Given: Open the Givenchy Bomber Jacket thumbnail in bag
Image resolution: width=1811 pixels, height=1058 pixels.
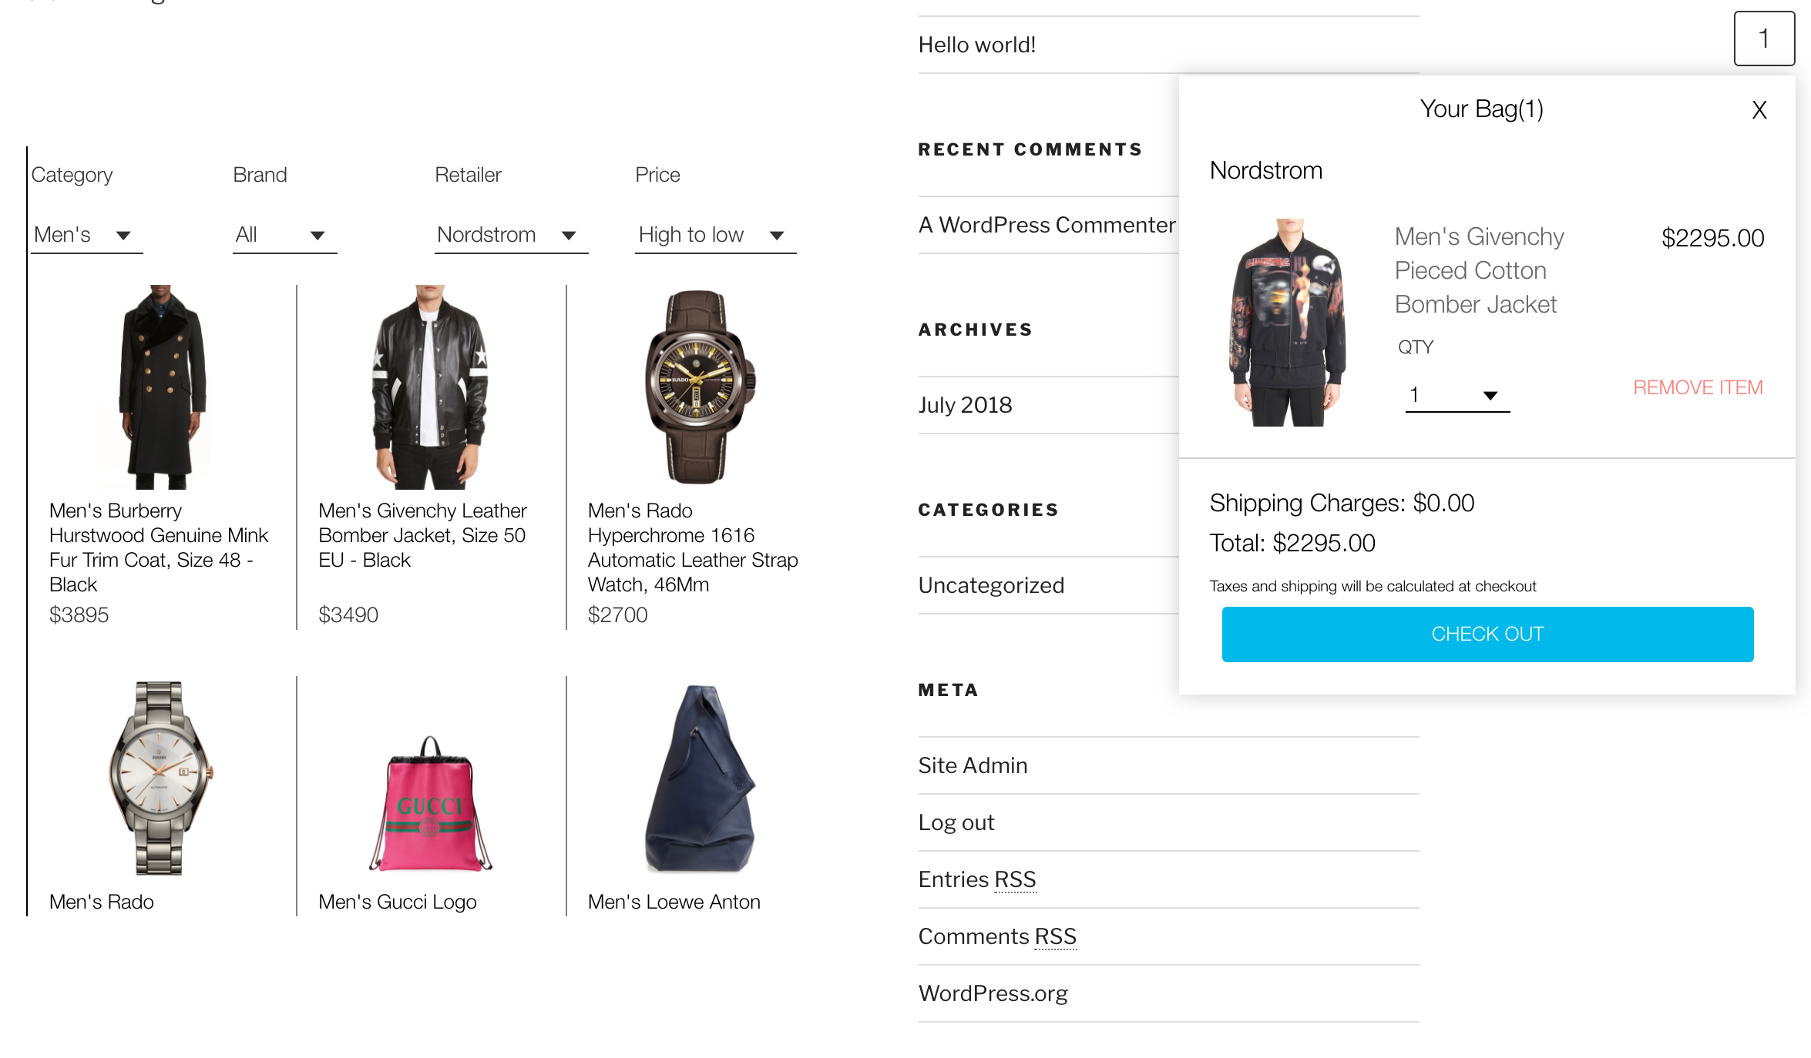Looking at the screenshot, I should tap(1287, 322).
